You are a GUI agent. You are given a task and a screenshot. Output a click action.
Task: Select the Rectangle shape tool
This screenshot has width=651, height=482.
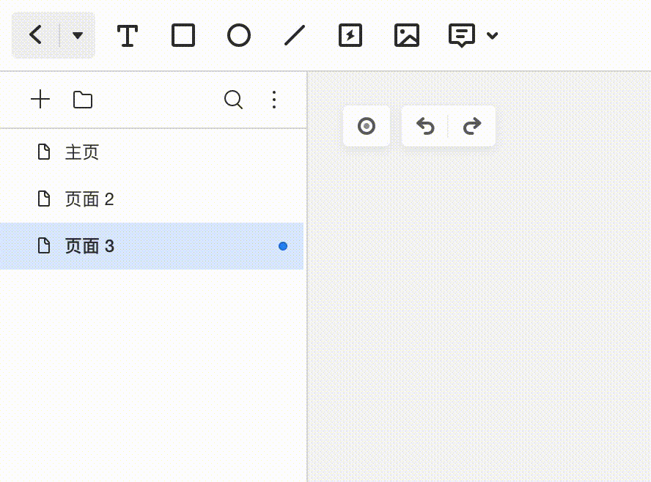click(183, 35)
